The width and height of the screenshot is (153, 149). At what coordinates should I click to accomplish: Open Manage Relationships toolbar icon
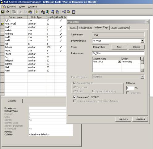tap(64, 12)
